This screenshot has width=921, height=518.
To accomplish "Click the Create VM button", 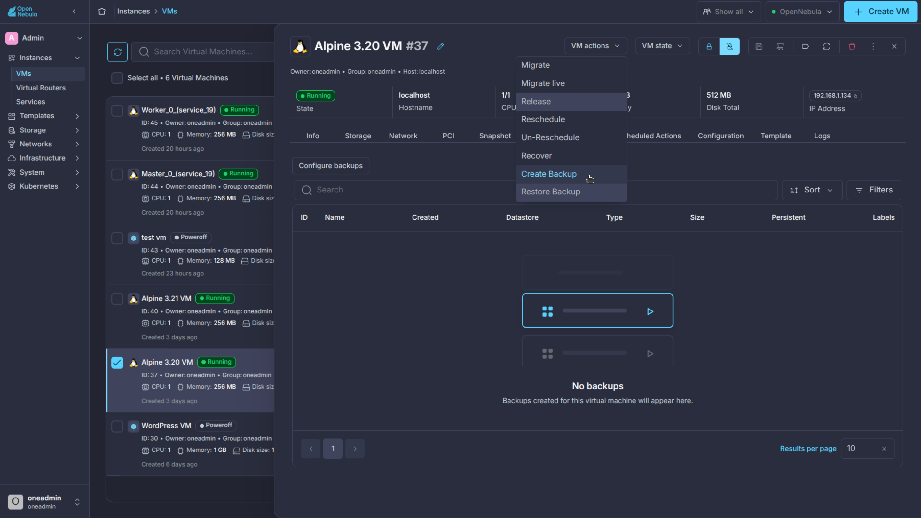I will pos(881,12).
